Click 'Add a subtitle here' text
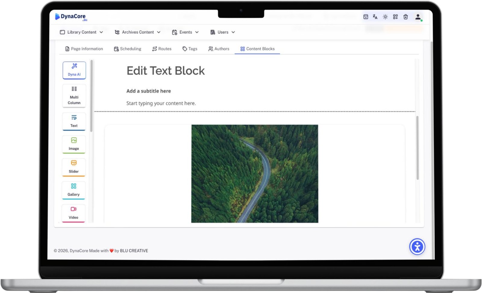This screenshot has height=293, width=482. tap(149, 91)
